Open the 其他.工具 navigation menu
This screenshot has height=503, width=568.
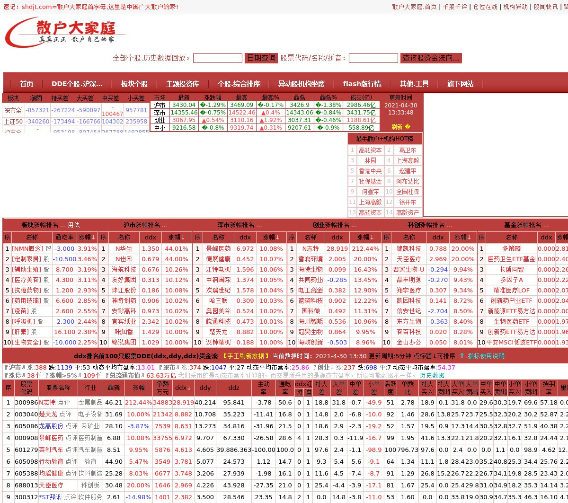coord(414,84)
